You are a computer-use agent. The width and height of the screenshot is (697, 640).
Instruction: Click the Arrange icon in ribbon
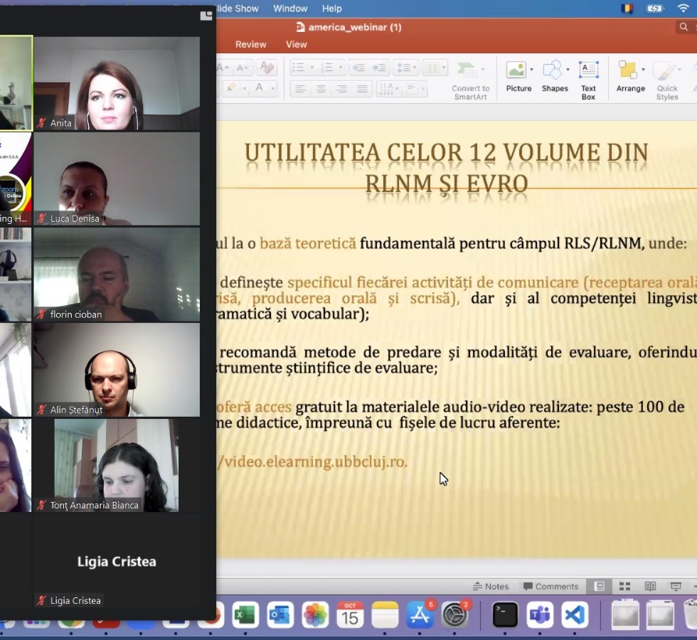[x=627, y=70]
